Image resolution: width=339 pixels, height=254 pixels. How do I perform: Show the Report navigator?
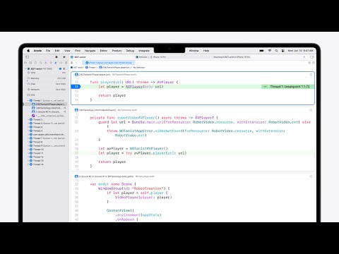pyautogui.click(x=66, y=63)
